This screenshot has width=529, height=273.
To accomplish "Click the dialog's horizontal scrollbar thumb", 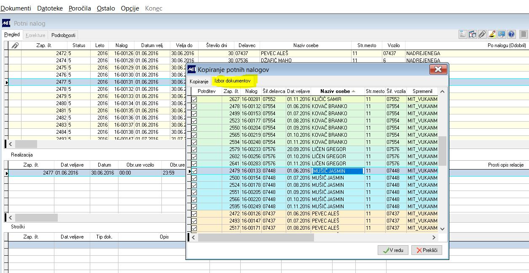I will point(256,238).
